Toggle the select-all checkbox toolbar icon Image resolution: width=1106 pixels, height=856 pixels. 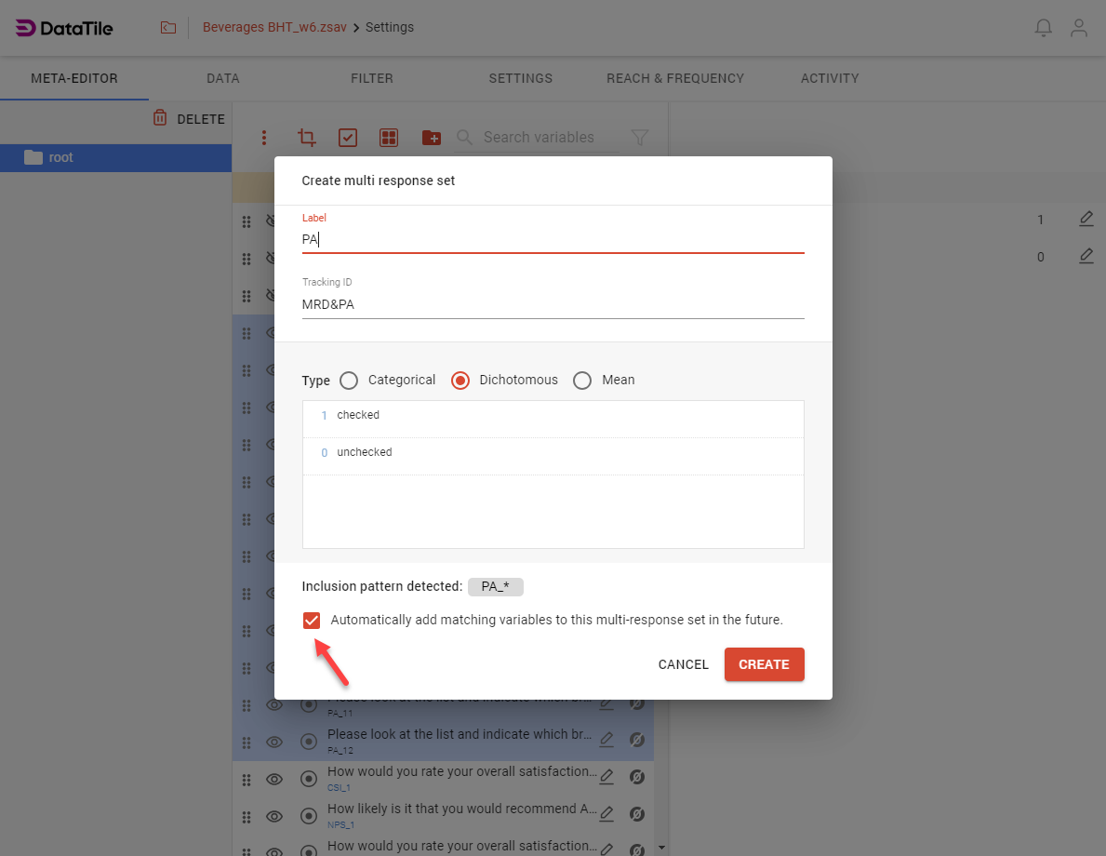point(347,138)
